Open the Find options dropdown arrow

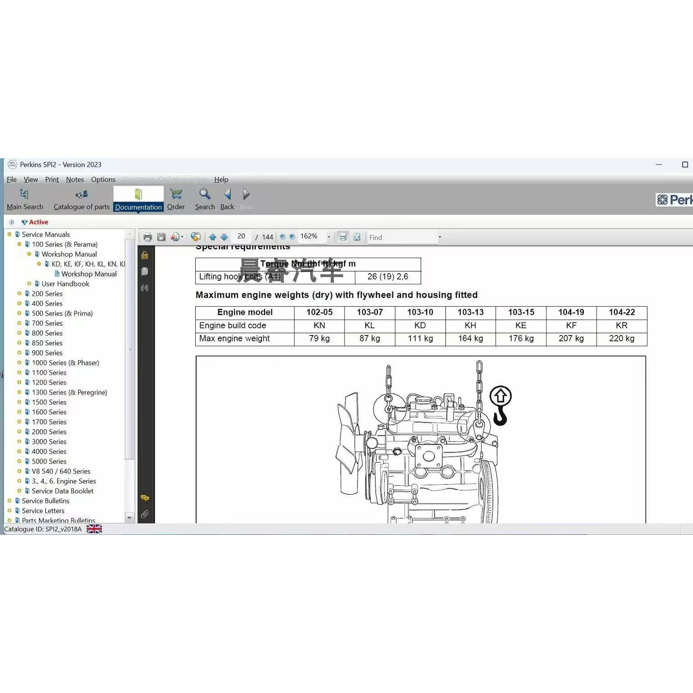click(440, 237)
